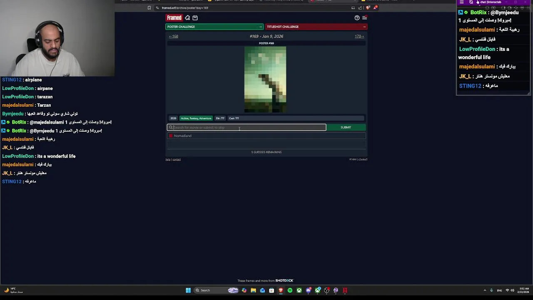Click the SUBMIT button
The width and height of the screenshot is (533, 300).
[x=346, y=127]
